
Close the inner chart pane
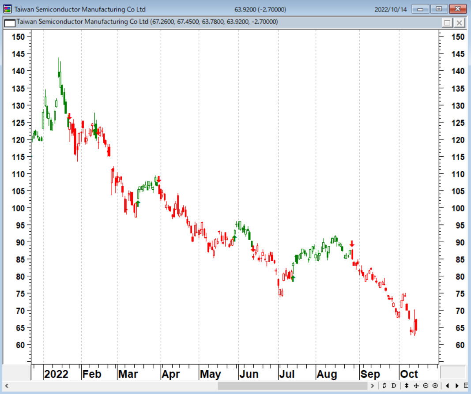tap(459, 23)
